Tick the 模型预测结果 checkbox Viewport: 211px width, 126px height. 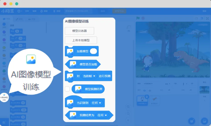pos(67,89)
